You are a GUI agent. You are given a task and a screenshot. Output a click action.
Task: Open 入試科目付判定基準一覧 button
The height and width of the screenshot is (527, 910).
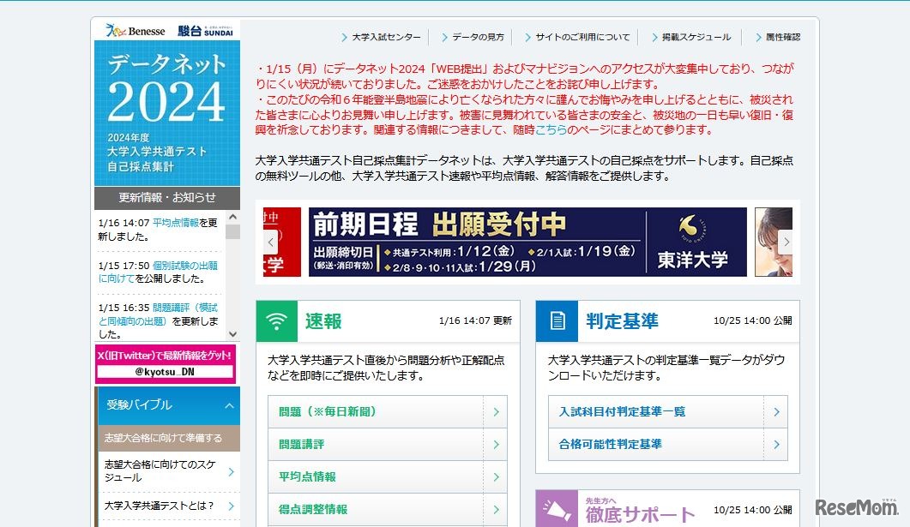[x=667, y=412]
